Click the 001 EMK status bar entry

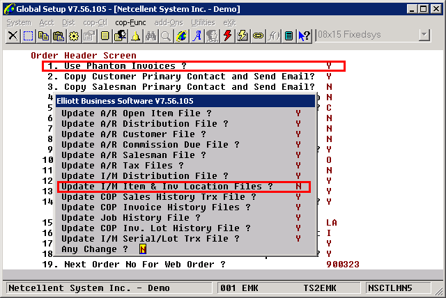[239, 288]
